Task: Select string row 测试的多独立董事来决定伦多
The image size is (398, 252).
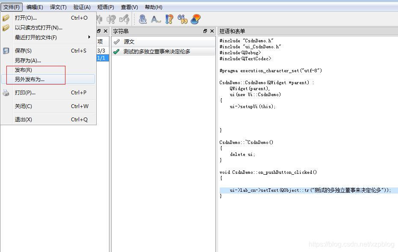Action: pyautogui.click(x=163, y=51)
